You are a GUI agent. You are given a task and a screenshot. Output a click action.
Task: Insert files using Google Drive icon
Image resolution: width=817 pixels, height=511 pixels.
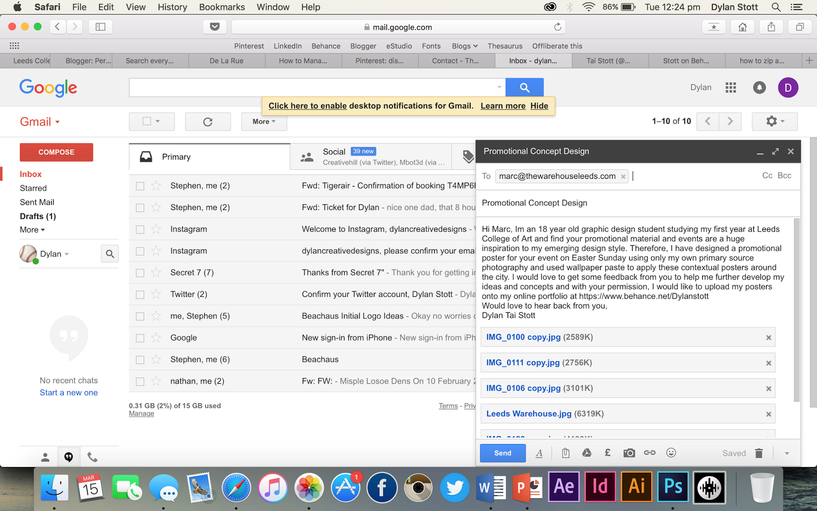coord(587,453)
